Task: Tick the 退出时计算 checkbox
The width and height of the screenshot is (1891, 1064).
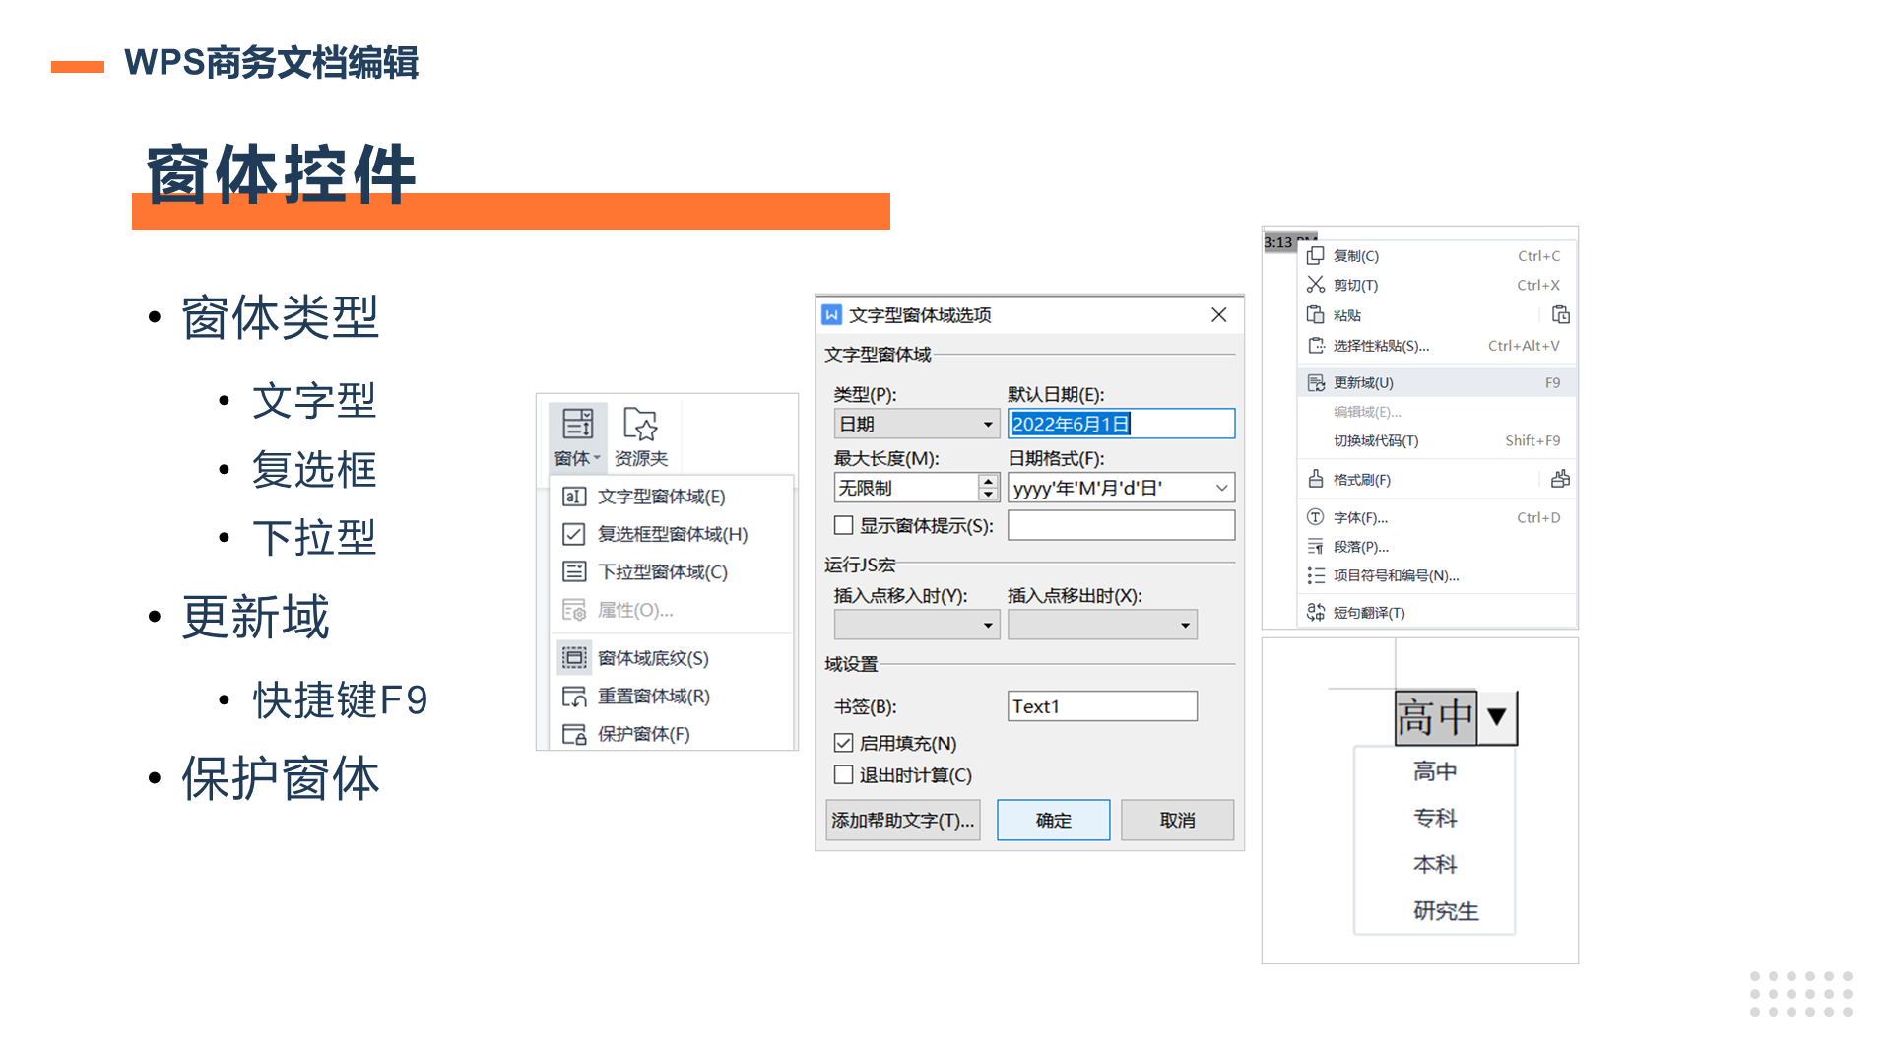Action: point(844,775)
